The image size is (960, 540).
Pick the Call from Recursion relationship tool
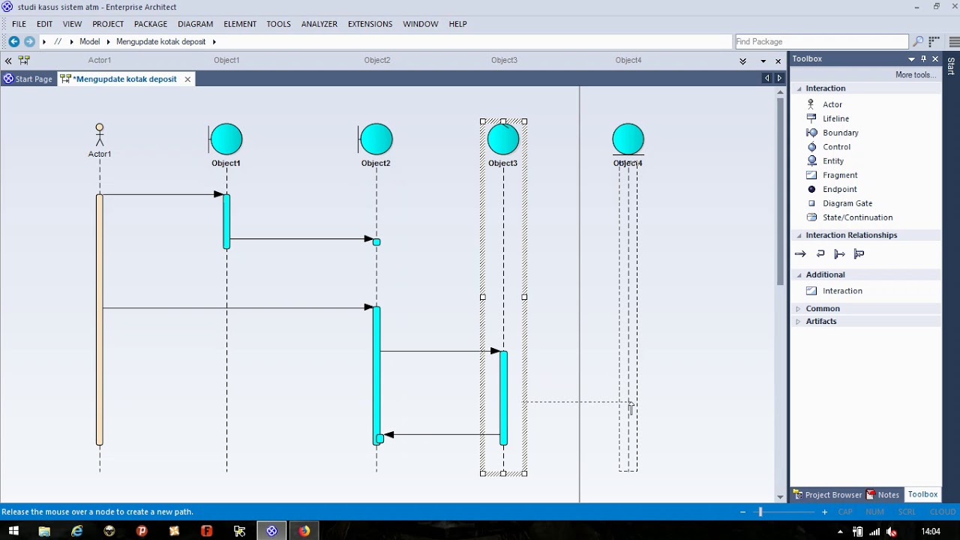tap(859, 254)
